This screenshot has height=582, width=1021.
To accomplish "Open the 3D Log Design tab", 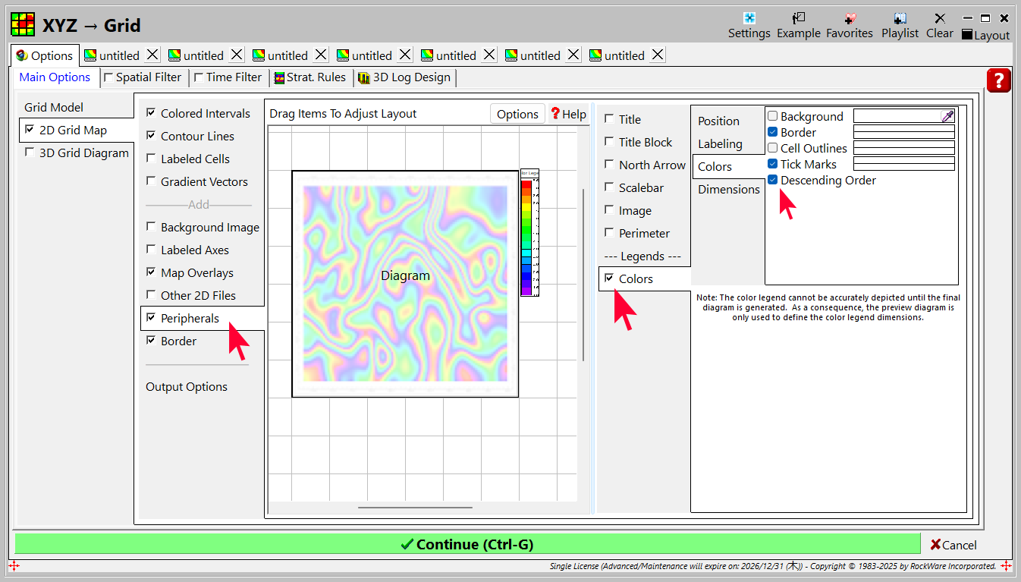I will coord(404,77).
